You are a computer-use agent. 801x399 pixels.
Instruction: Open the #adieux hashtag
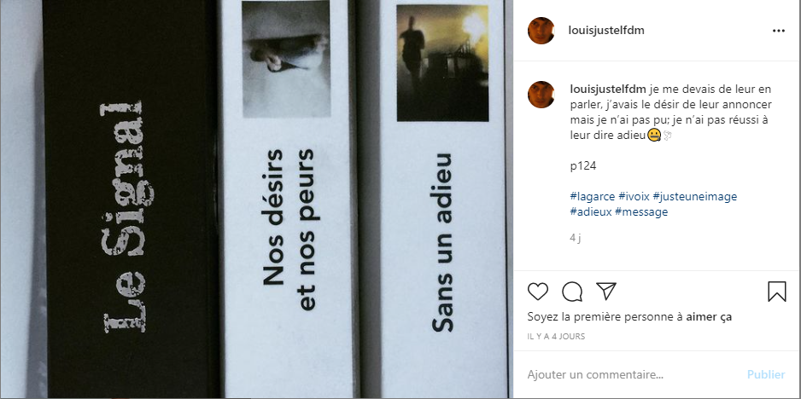click(591, 211)
